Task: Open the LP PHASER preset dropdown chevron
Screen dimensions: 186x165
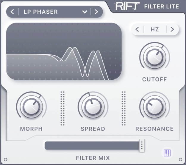Action: [x=85, y=12]
